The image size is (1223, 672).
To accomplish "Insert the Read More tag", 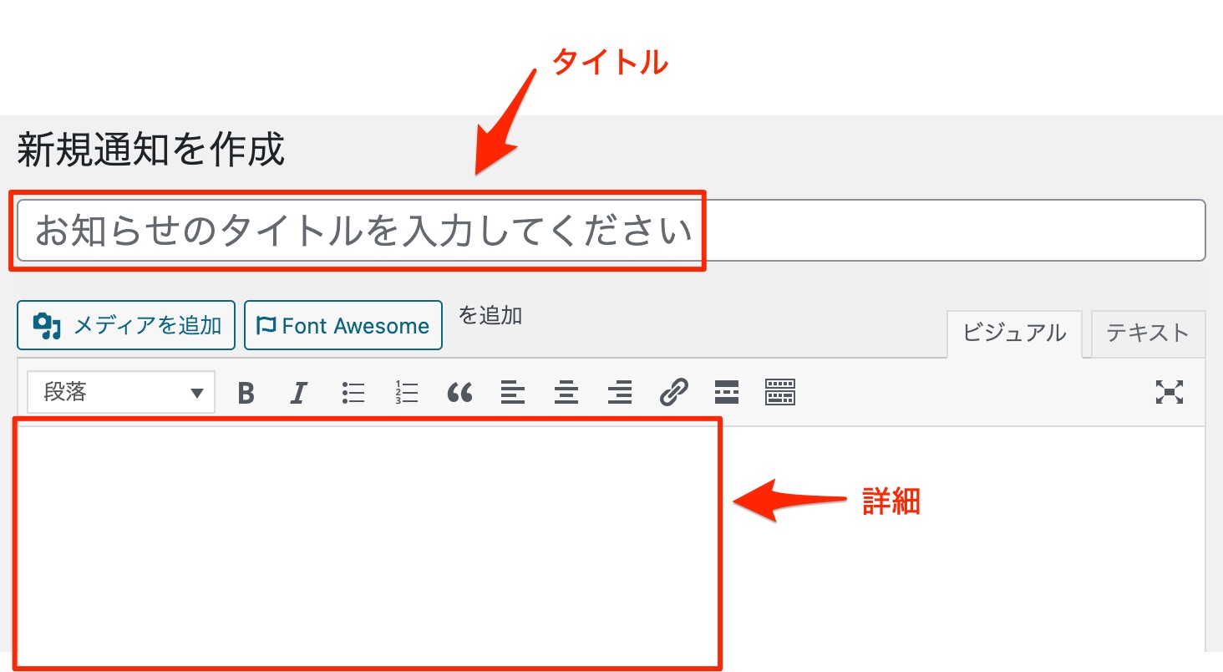I will point(727,392).
